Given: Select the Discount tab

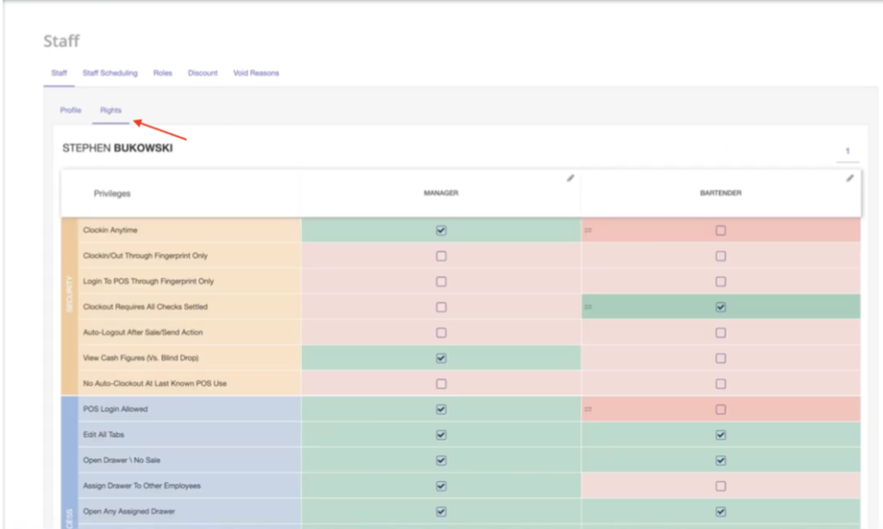Looking at the screenshot, I should (203, 73).
